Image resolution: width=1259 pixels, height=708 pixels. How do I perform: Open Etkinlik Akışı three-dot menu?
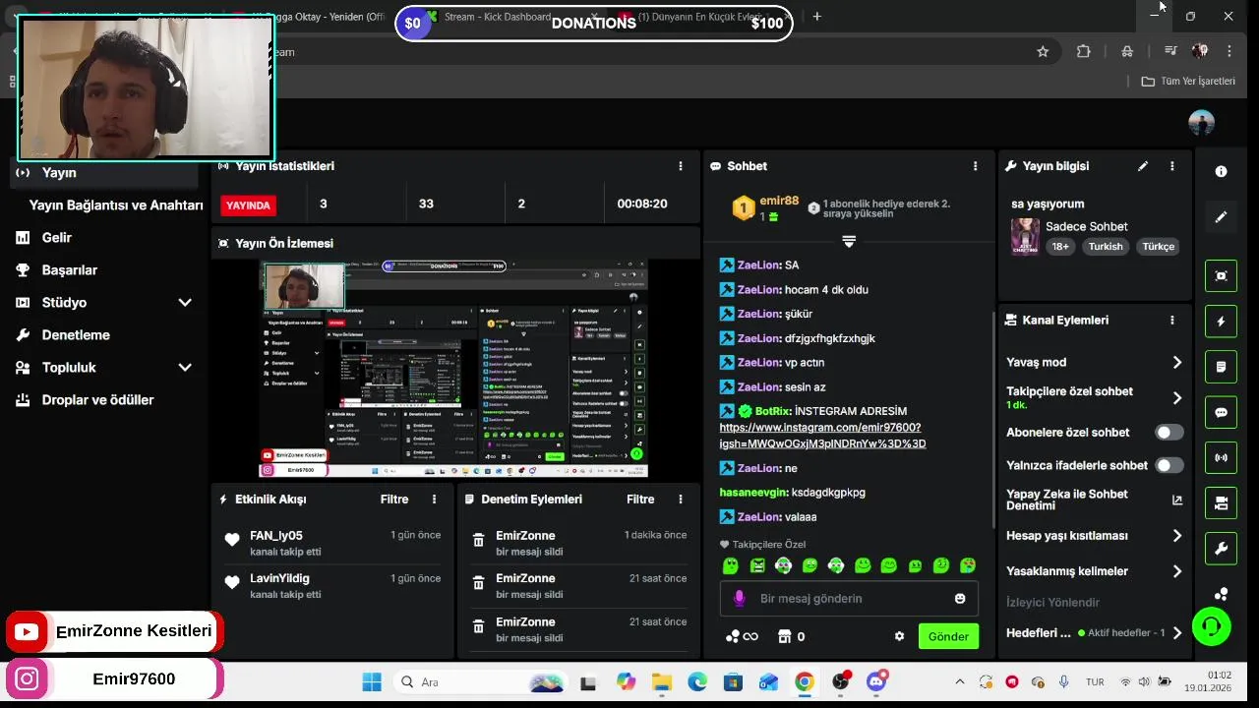tap(434, 499)
